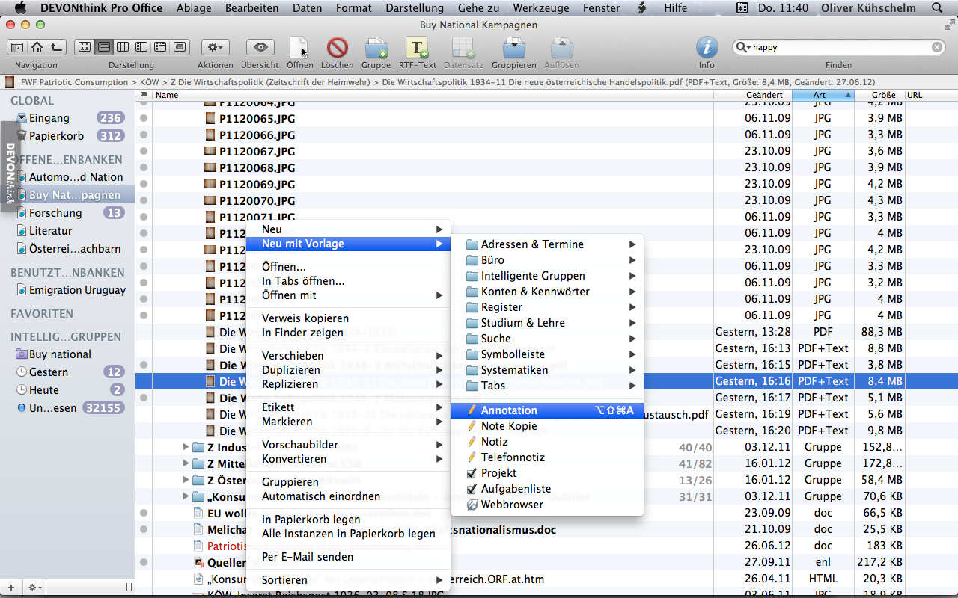Expand the Z Indus group row

pyautogui.click(x=186, y=447)
